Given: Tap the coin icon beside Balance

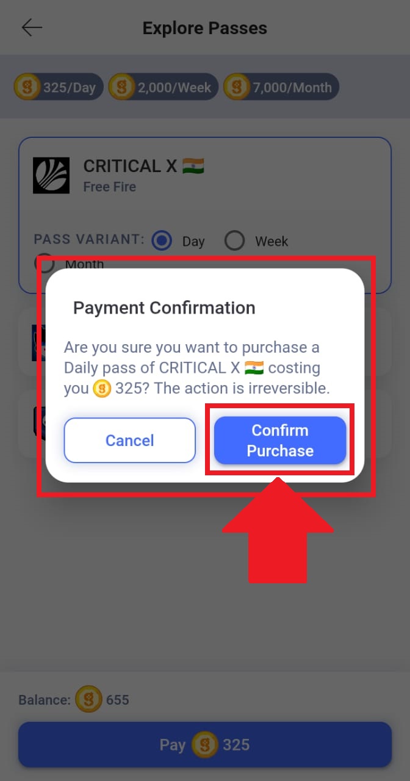Looking at the screenshot, I should tap(89, 699).
